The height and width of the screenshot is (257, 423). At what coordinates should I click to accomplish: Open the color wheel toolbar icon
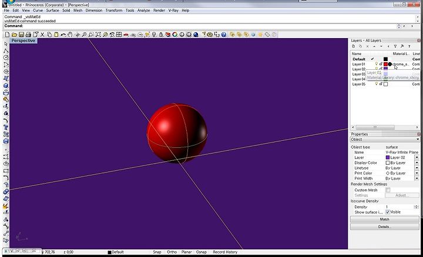click(175, 35)
